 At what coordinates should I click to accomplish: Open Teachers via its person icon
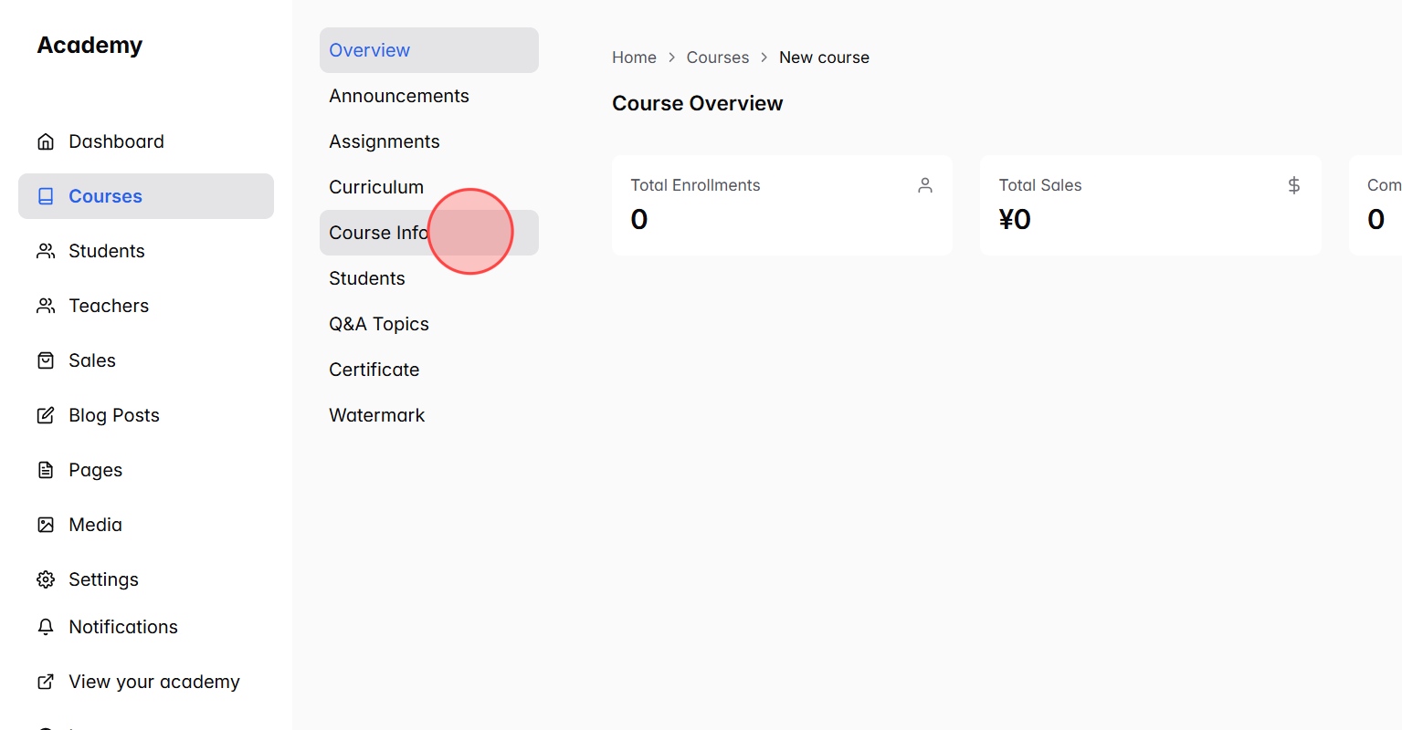click(x=46, y=305)
